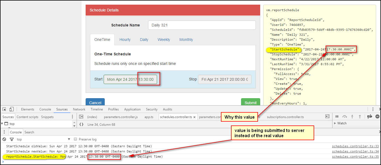Click the navigator pane scroll down arrow
This screenshot has width=381, height=165.
point(74,126)
